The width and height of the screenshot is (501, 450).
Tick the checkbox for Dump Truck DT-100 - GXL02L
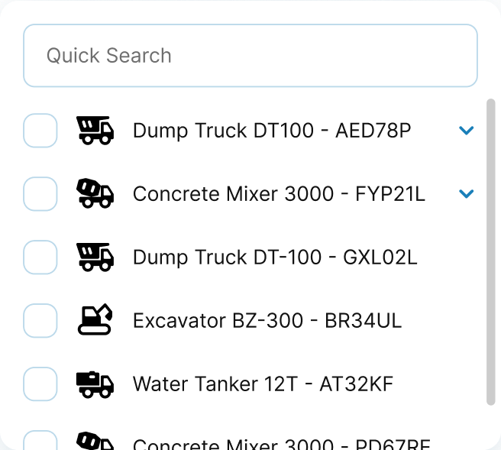click(40, 257)
